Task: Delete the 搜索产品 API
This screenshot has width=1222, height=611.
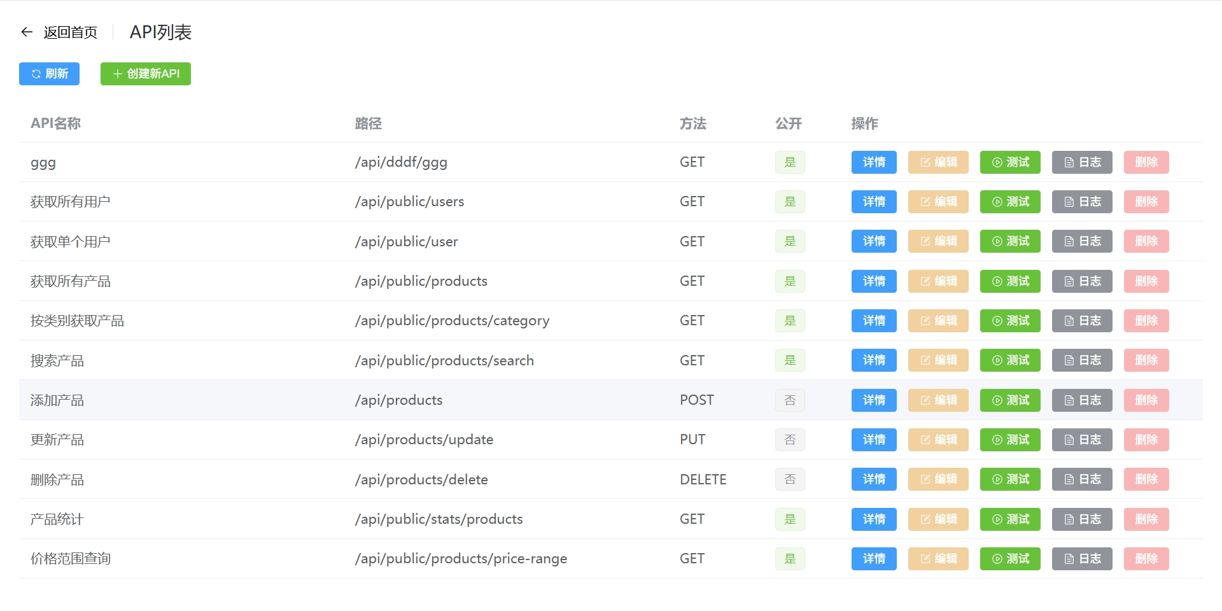Action: tap(1146, 360)
